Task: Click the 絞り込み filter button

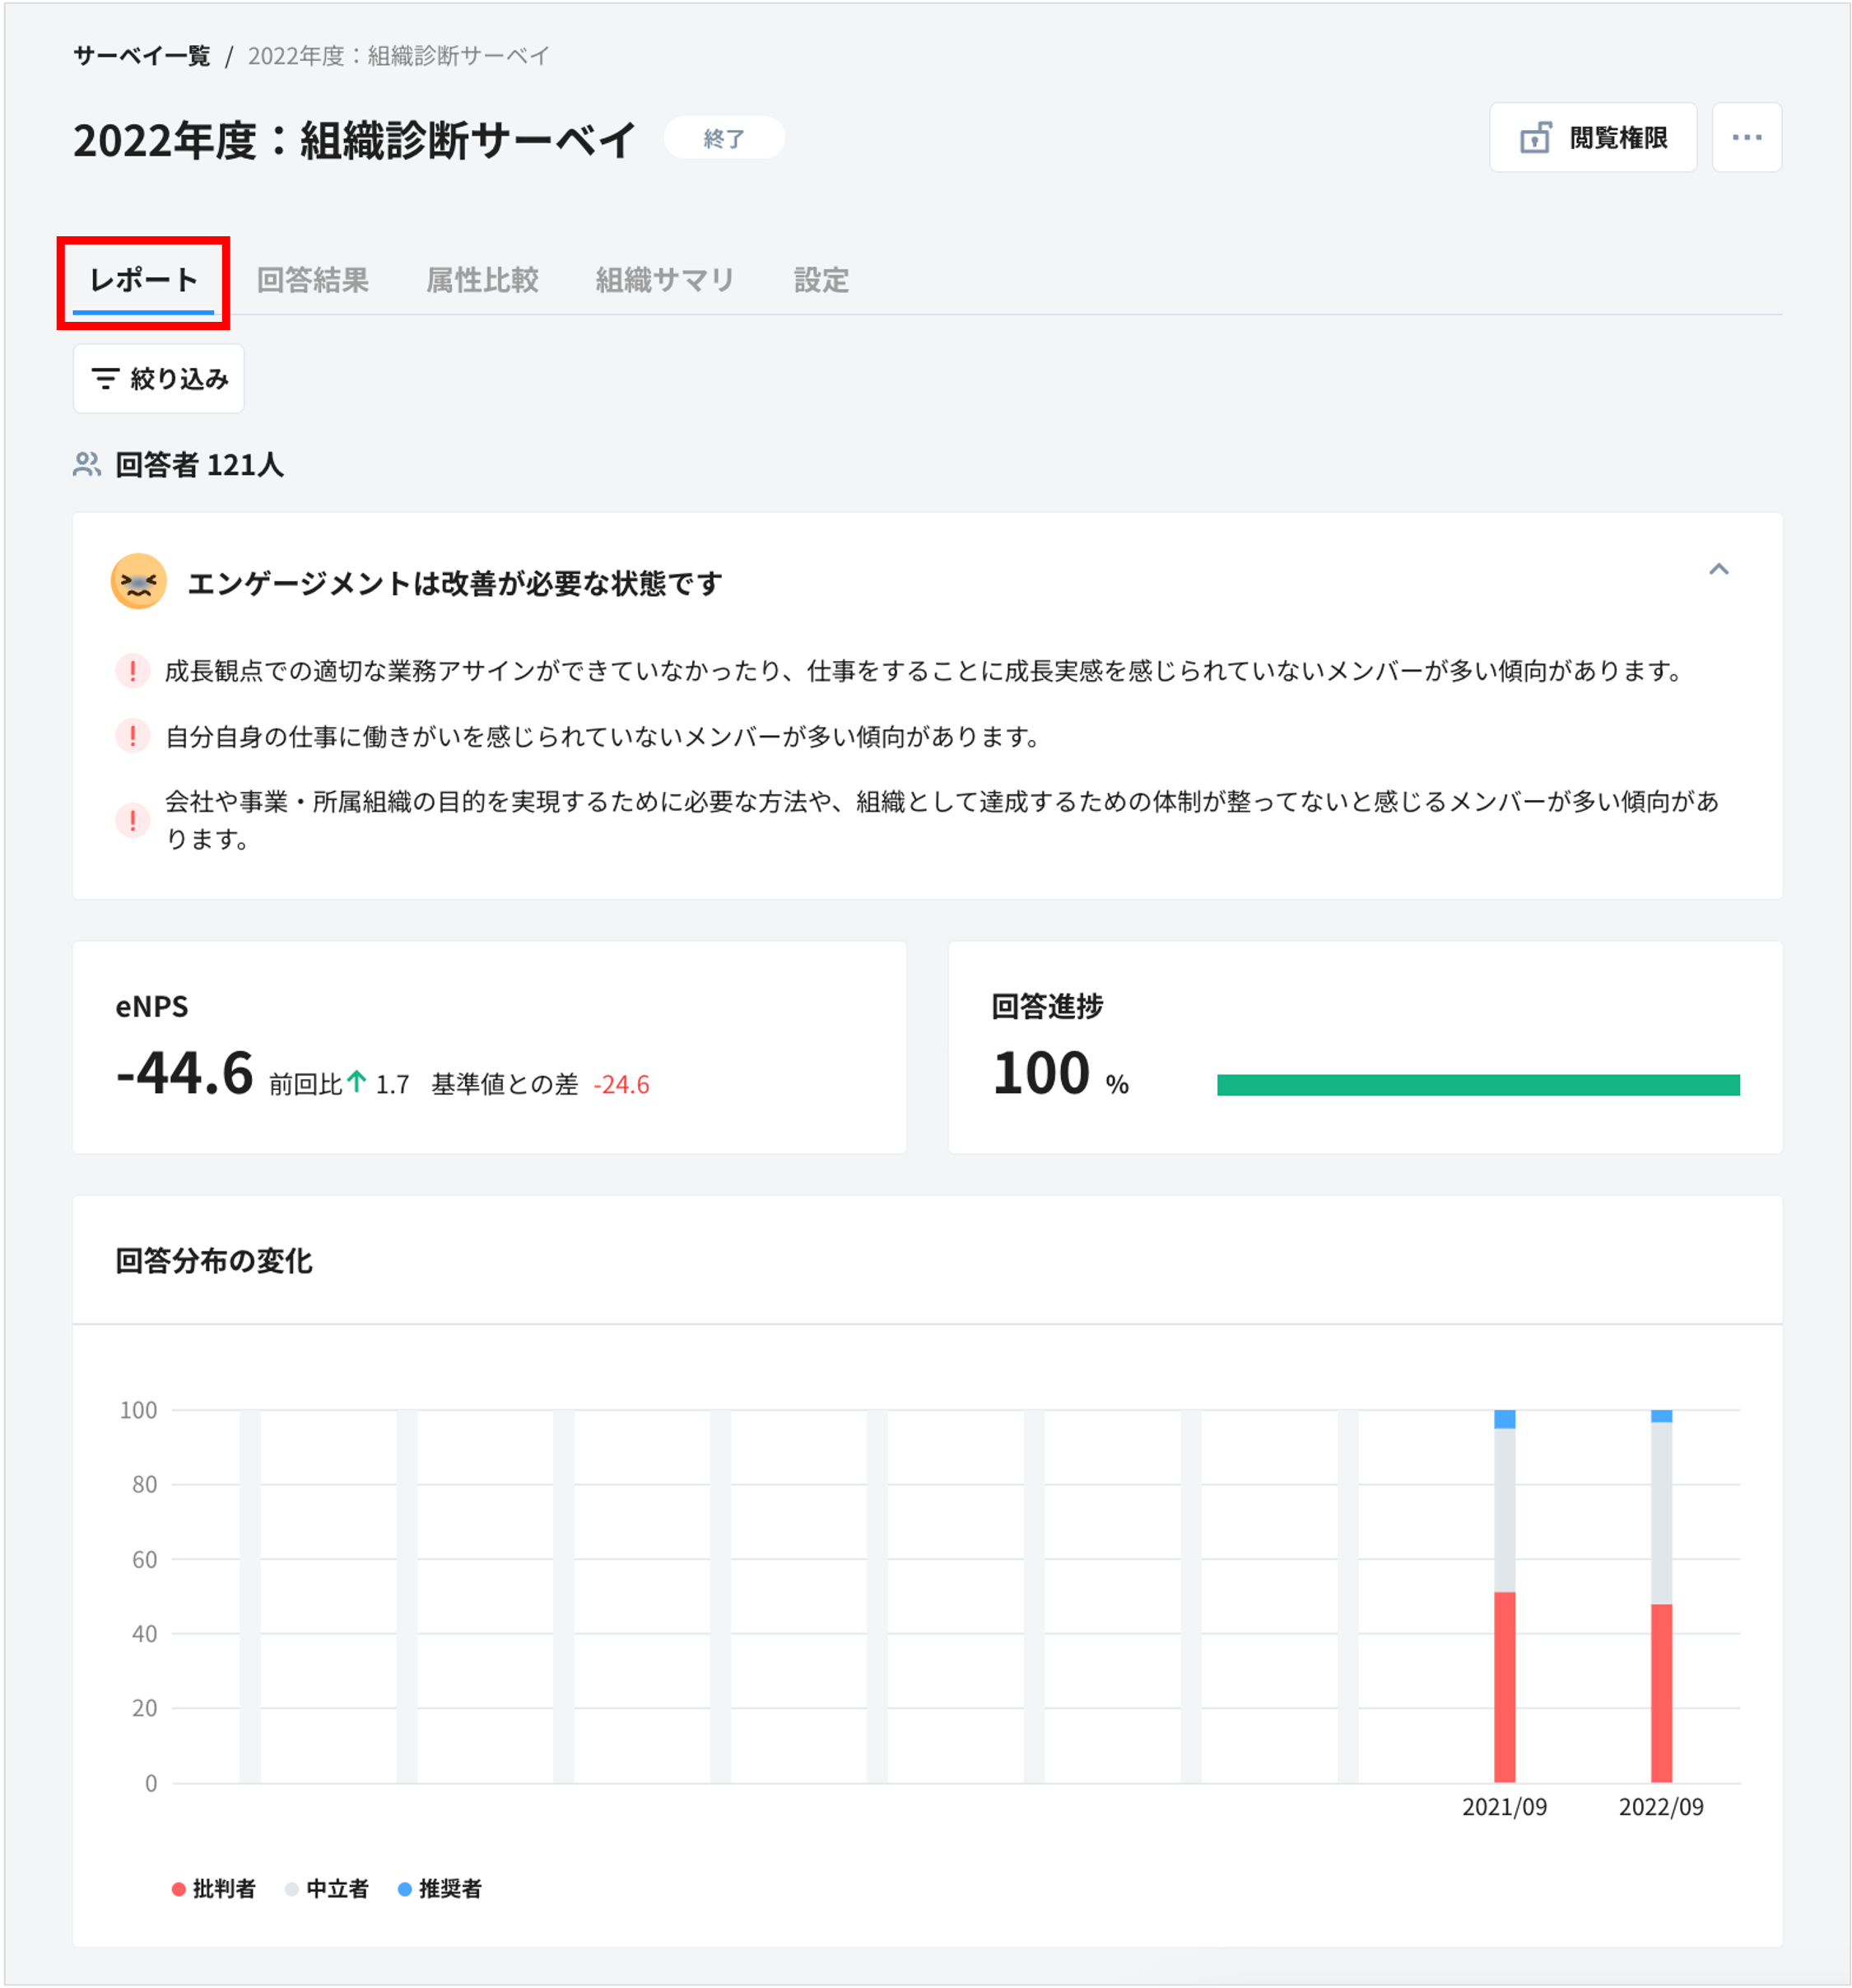Action: point(158,378)
